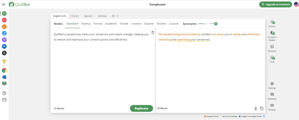Click Upgrade to Premium button
The width and height of the screenshot is (299, 120).
click(276, 4)
